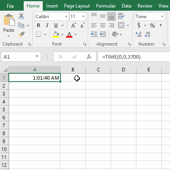Image resolution: width=170 pixels, height=170 pixels.
Task: Open the File menu button
Action: pos(10,6)
